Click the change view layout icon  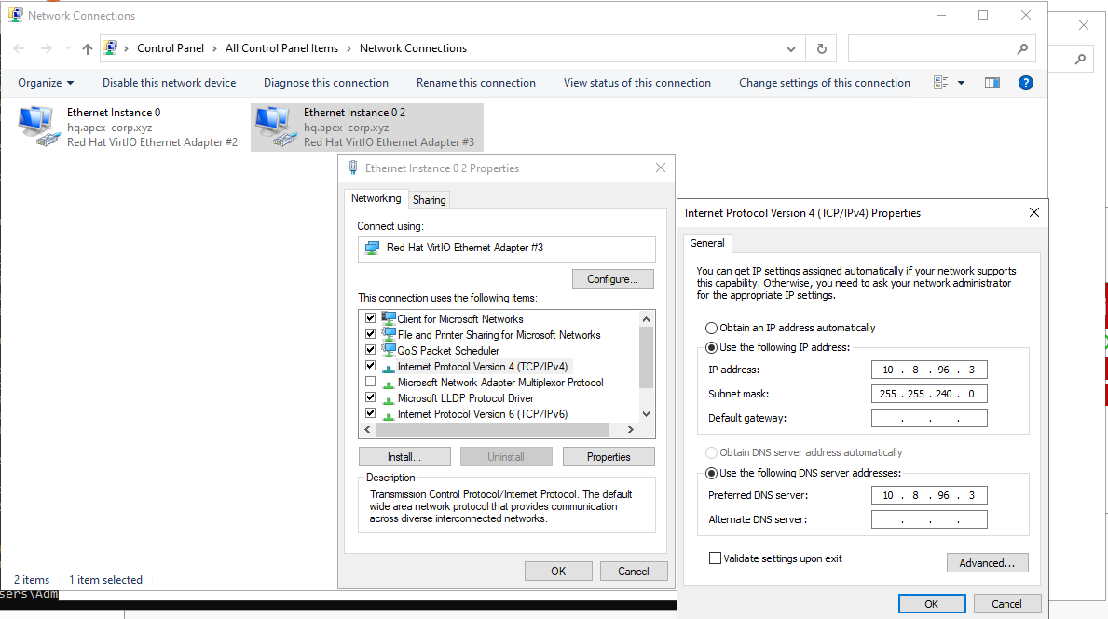940,83
